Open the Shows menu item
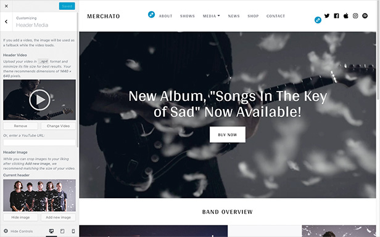This screenshot has width=380, height=237. pyautogui.click(x=188, y=16)
